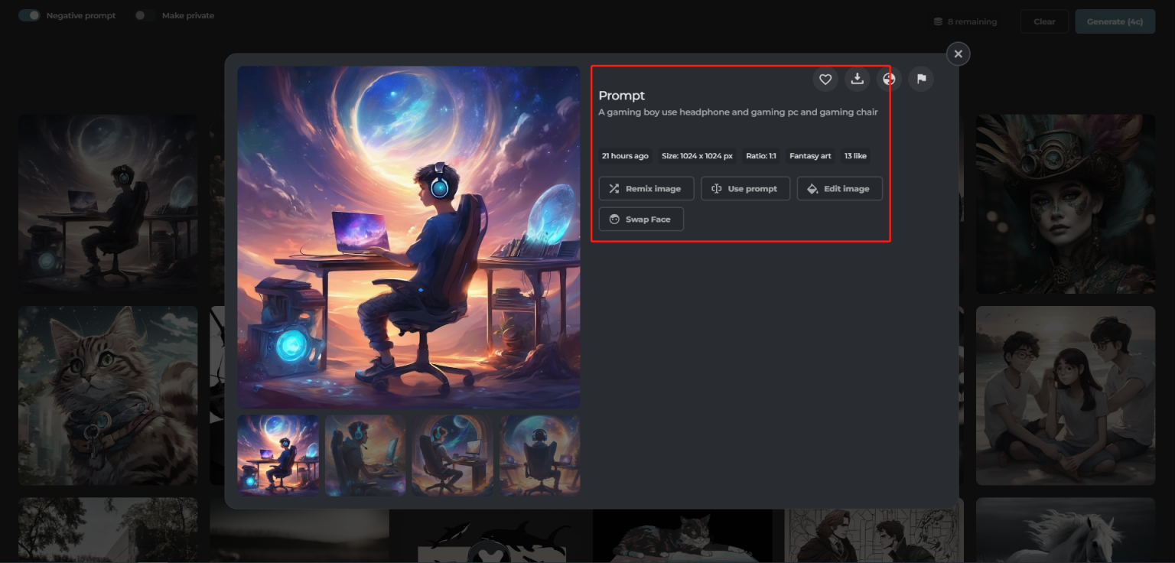The width and height of the screenshot is (1175, 563).
Task: Click the 8 remaining credits indicator
Action: point(965,21)
